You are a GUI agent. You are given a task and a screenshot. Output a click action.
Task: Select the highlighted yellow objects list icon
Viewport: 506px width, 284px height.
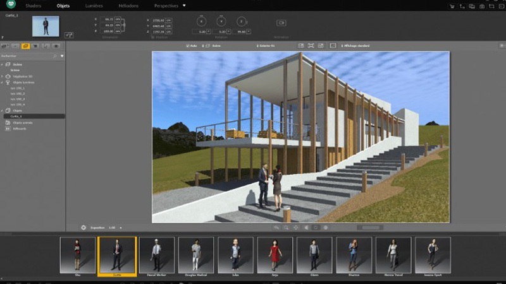[25, 46]
